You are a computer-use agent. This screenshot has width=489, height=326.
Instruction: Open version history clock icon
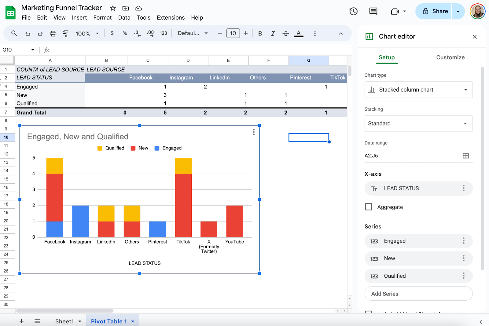pyautogui.click(x=354, y=11)
